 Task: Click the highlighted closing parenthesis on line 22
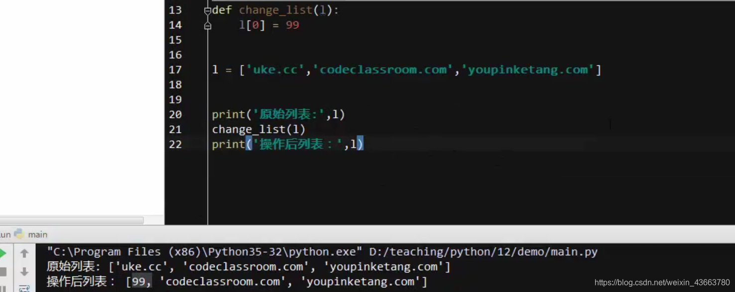coord(360,144)
